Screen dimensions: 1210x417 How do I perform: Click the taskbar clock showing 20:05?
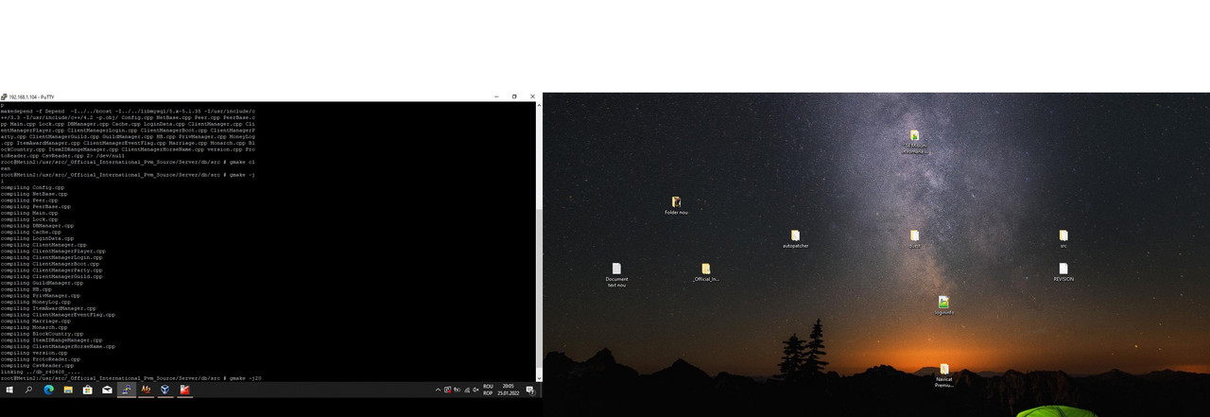(508, 390)
